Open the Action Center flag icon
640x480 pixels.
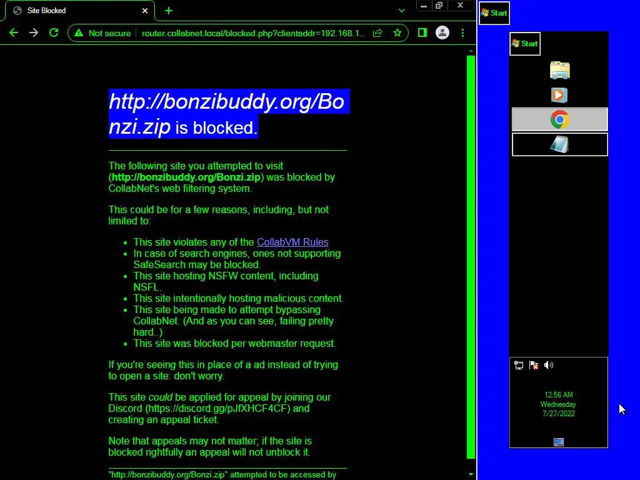click(534, 365)
